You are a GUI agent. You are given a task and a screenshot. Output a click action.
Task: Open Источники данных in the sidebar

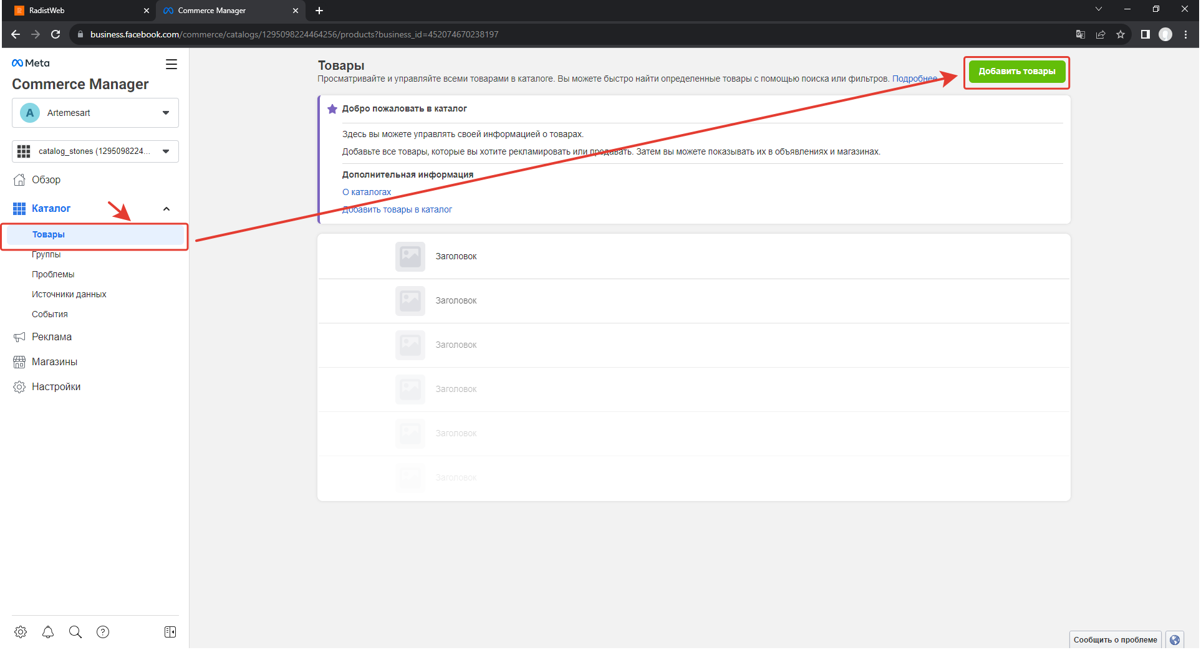[x=69, y=295]
